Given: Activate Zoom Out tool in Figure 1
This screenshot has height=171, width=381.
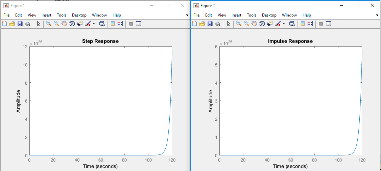Looking at the screenshot, I should (x=56, y=24).
